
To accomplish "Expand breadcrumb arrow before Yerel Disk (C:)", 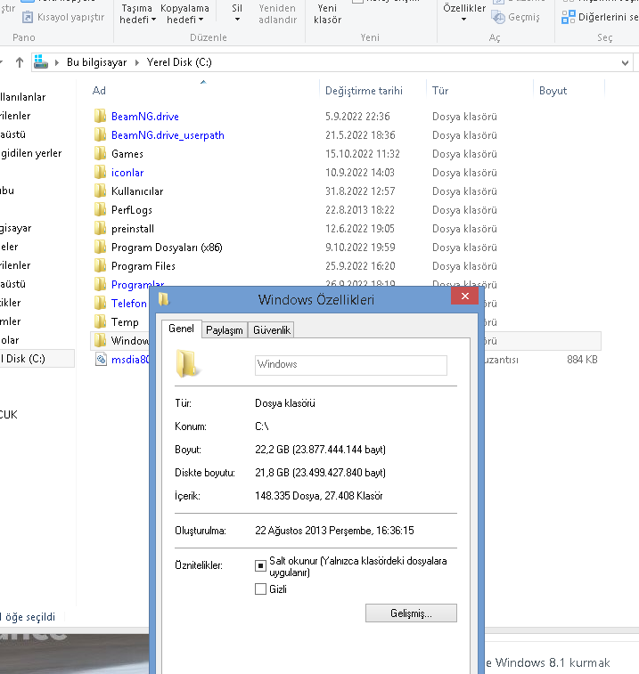I will 137,62.
